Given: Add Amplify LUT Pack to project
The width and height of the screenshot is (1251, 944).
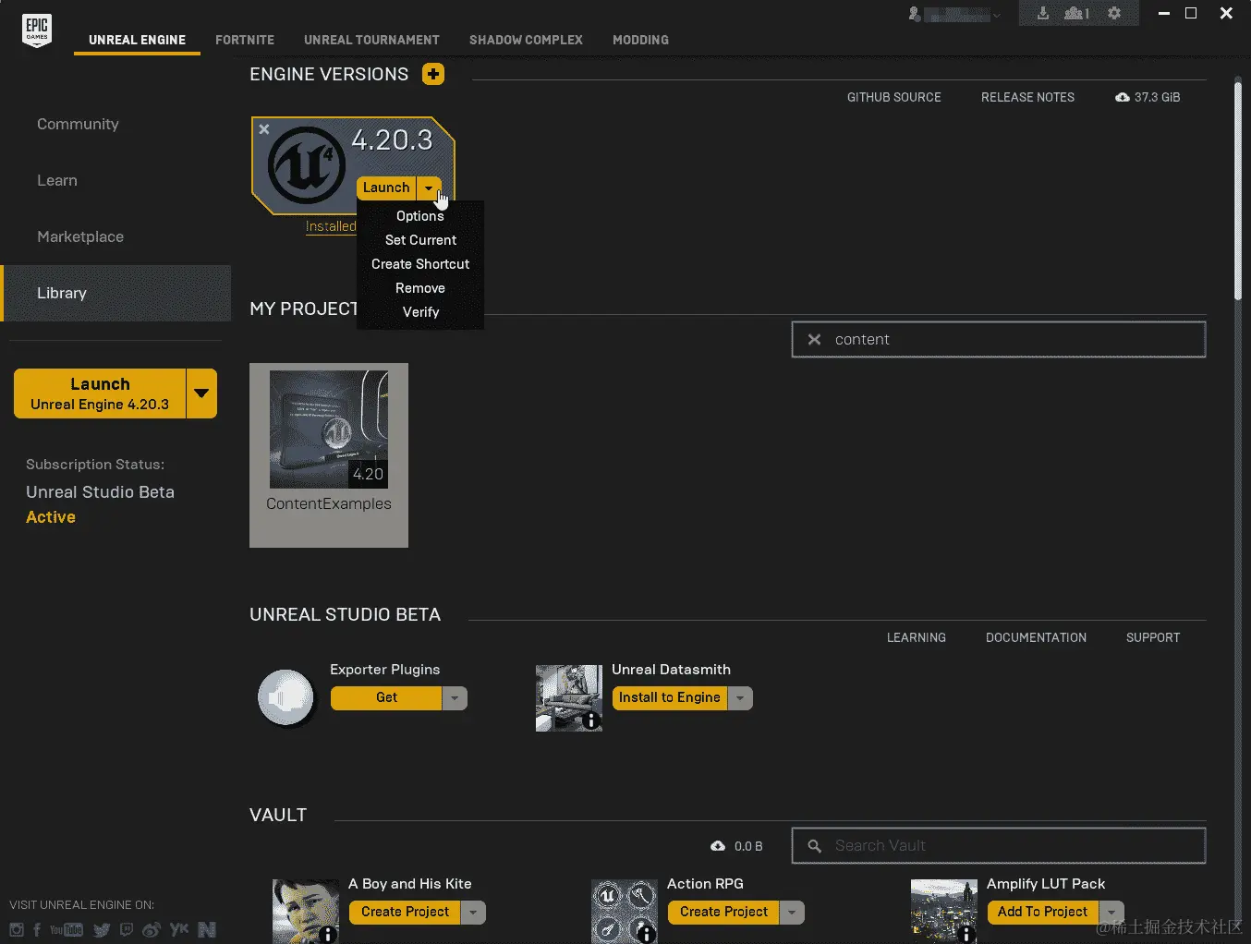Looking at the screenshot, I should [1043, 913].
